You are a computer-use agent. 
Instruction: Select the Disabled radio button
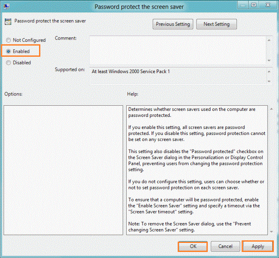coord(8,63)
